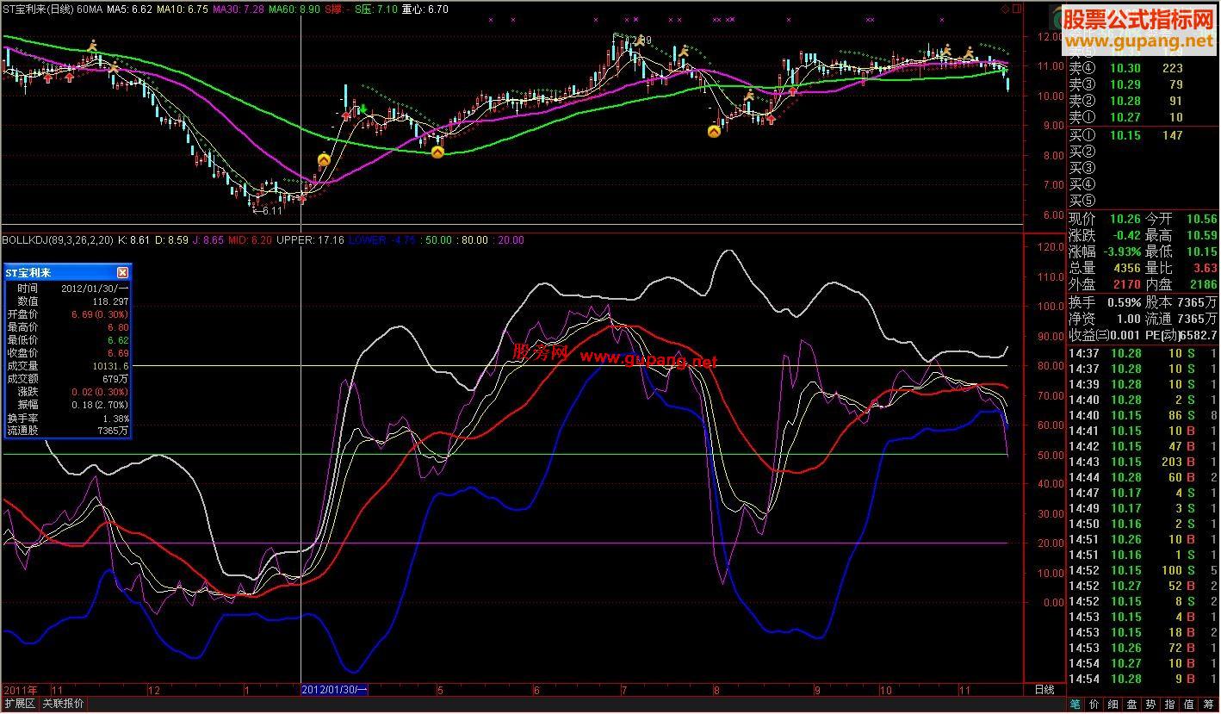The height and width of the screenshot is (714, 1221).
Task: Switch to the 细 detail tab
Action: coord(1113,705)
